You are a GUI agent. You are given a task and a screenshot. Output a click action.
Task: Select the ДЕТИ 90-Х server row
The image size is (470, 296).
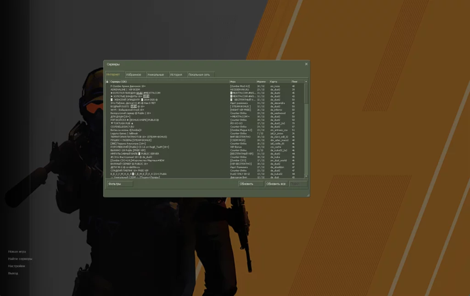tap(205, 167)
